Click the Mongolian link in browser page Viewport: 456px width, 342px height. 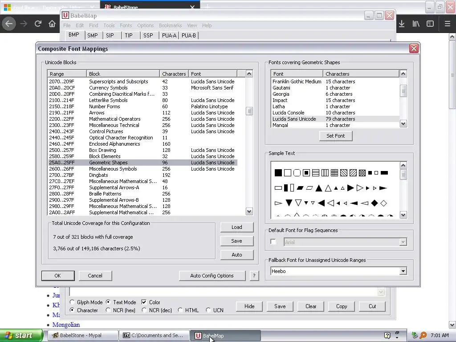click(x=66, y=325)
